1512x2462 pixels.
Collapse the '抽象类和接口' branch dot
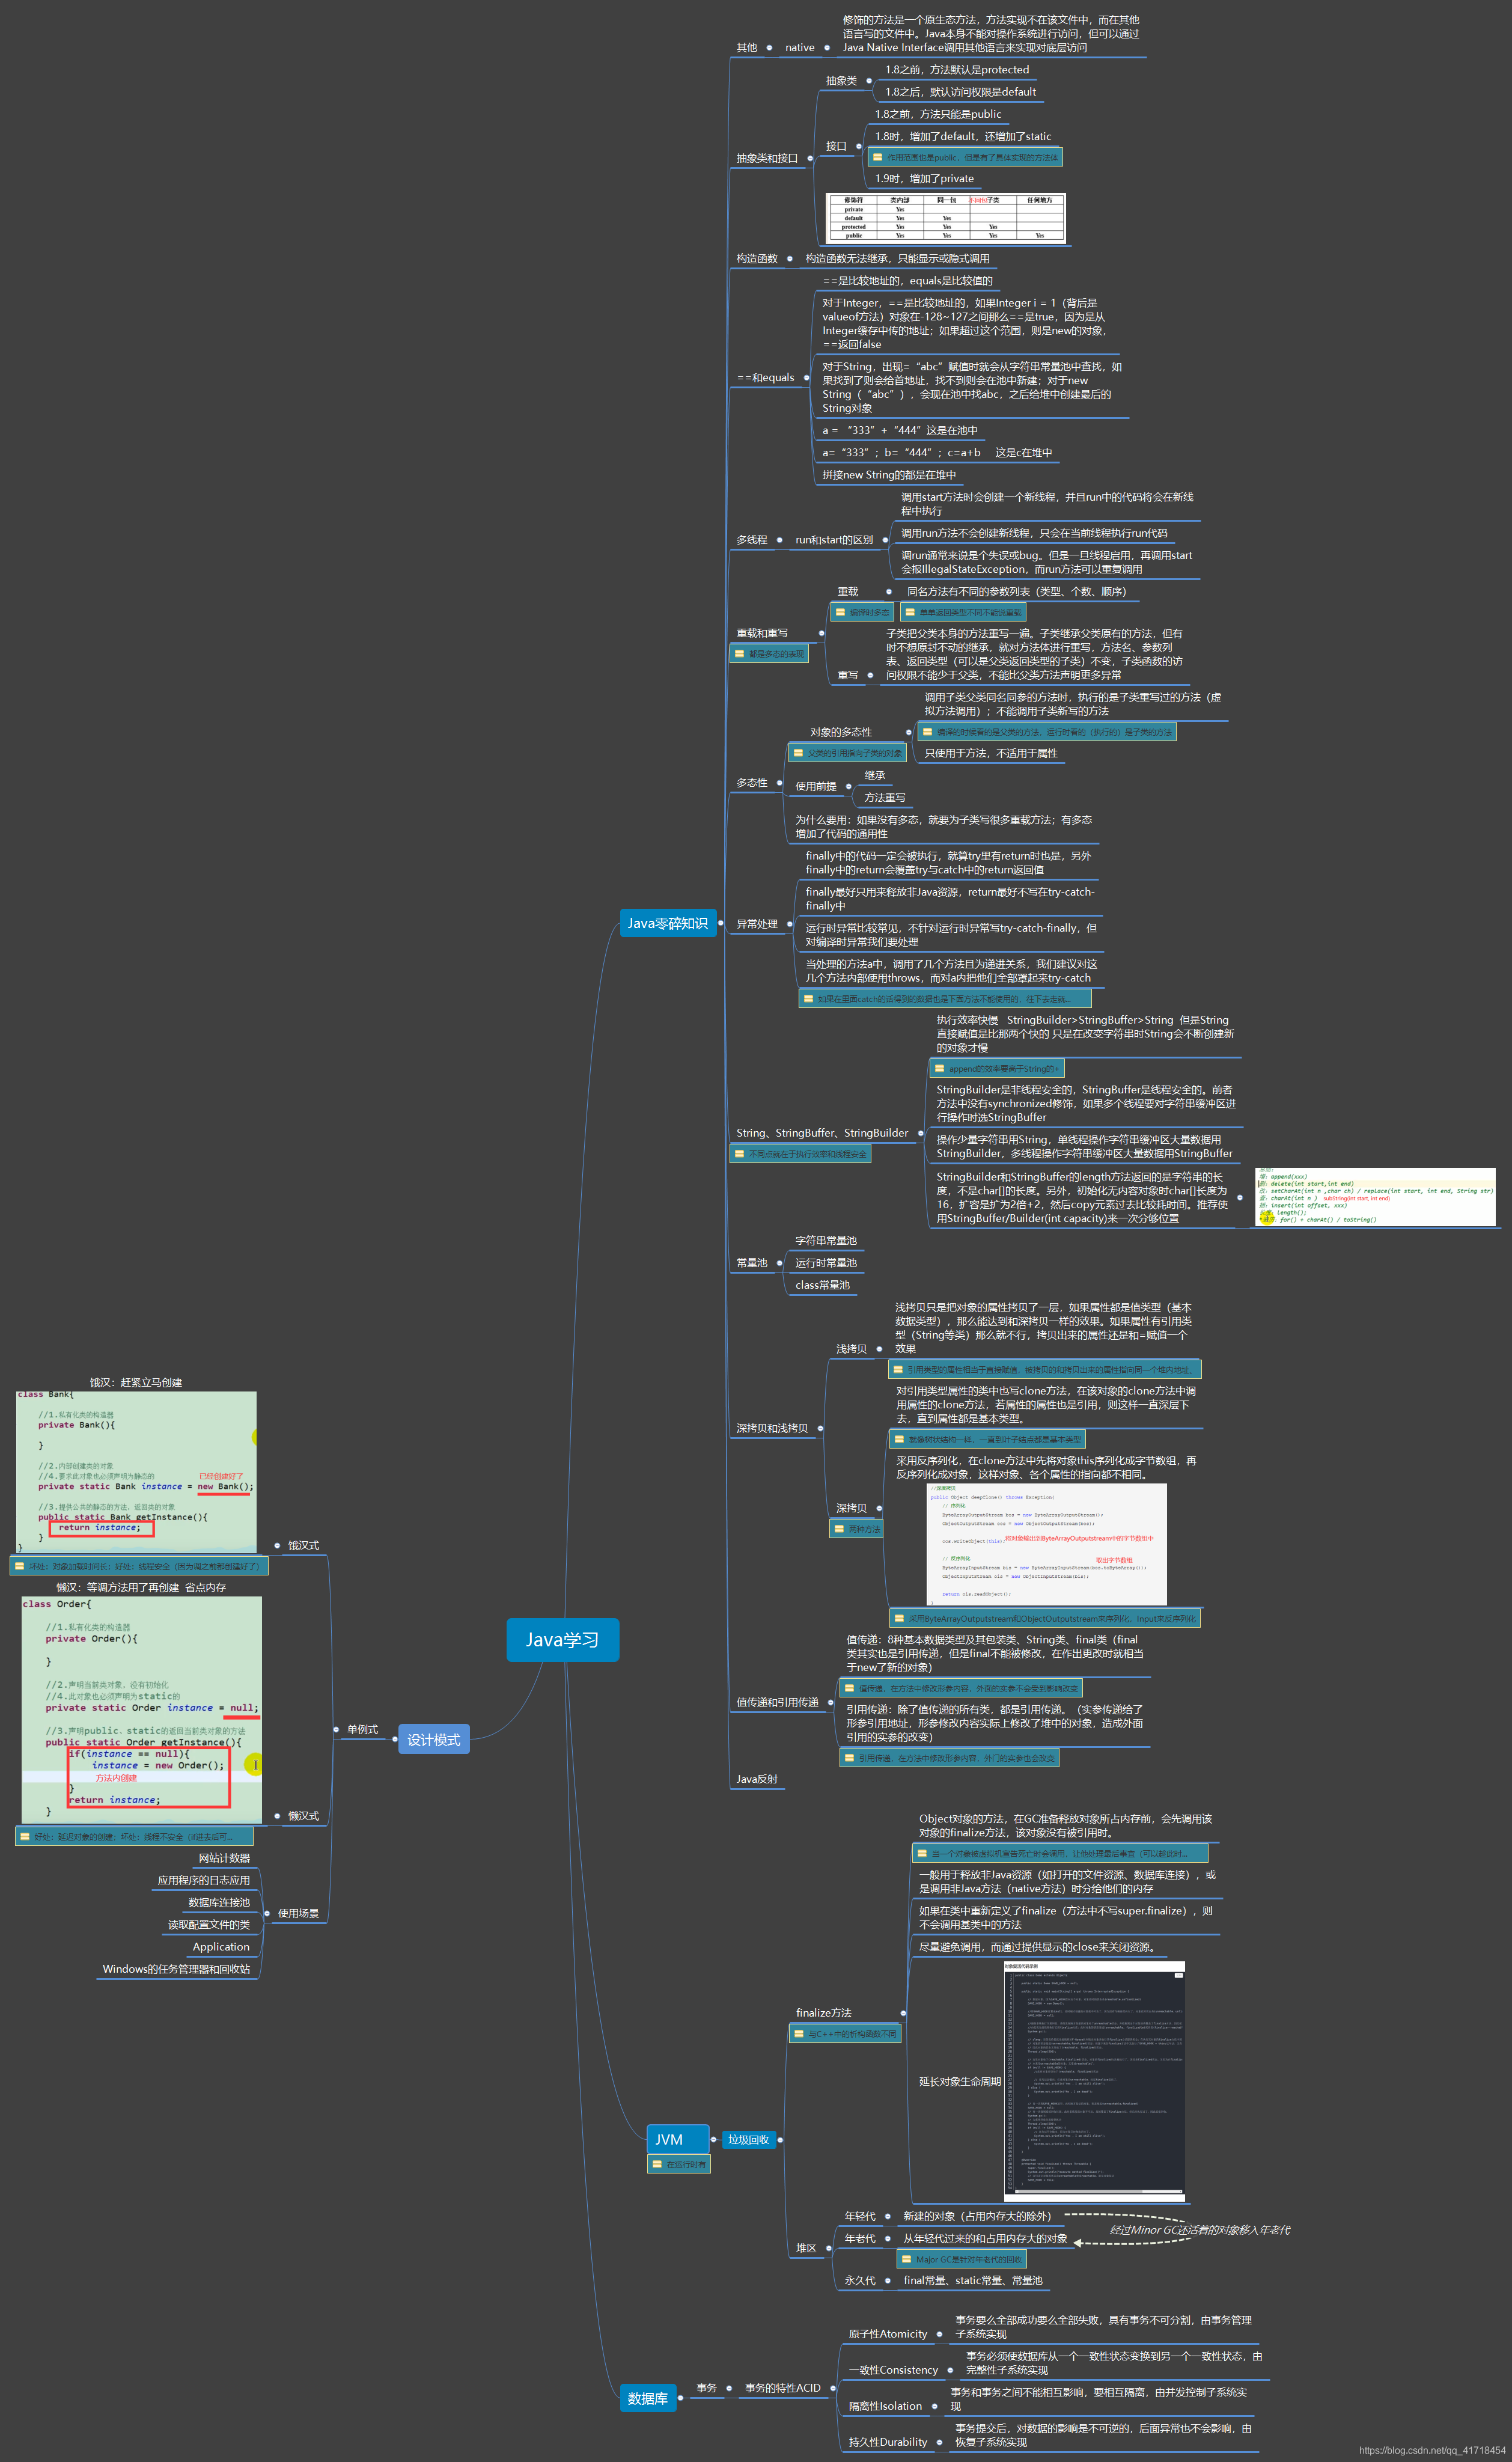(810, 158)
